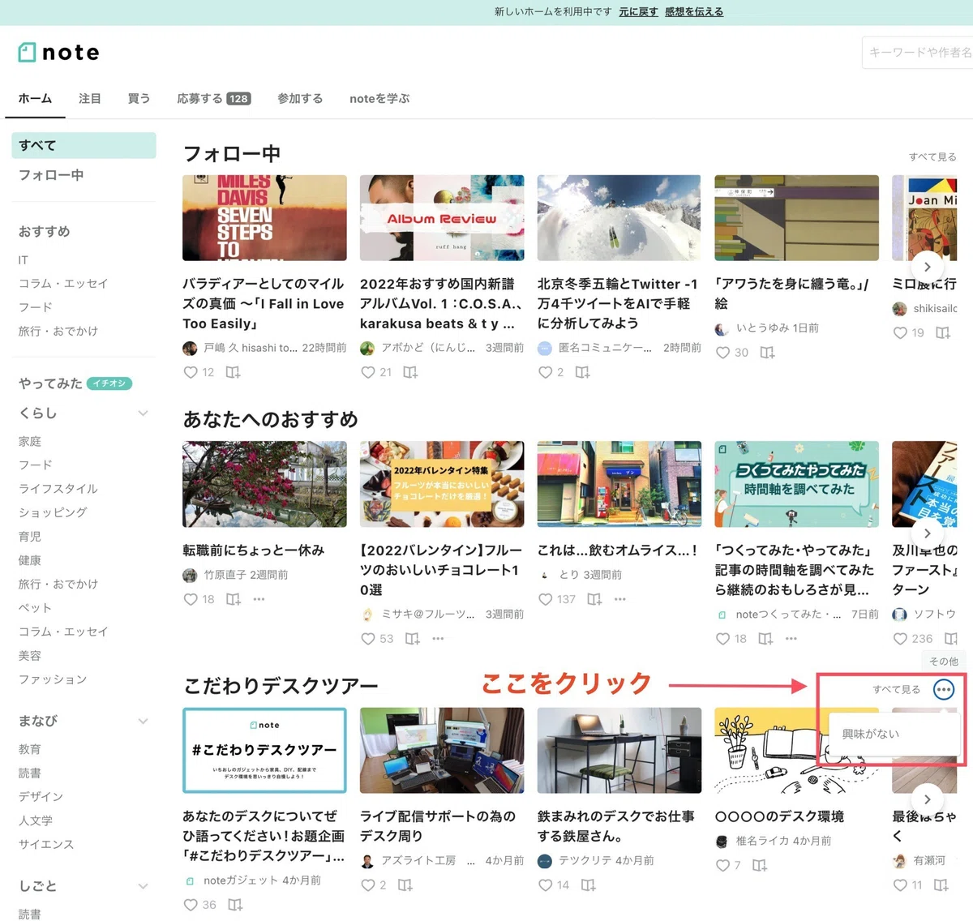Open more options for 時間軸を調べてみた article
The image size is (973, 921).
(x=791, y=639)
